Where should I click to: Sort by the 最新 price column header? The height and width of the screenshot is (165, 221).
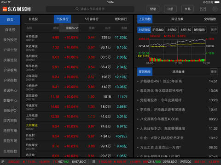coord(56,28)
